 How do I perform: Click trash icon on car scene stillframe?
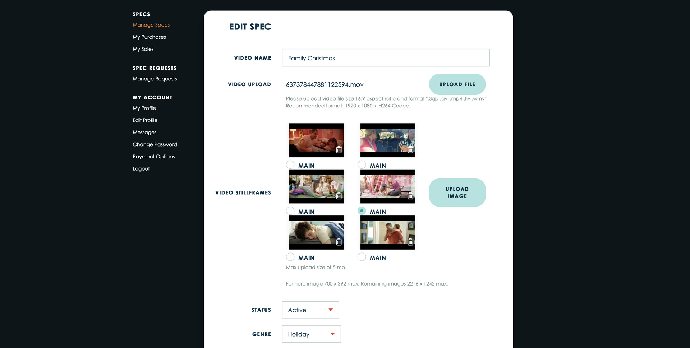coord(410,150)
